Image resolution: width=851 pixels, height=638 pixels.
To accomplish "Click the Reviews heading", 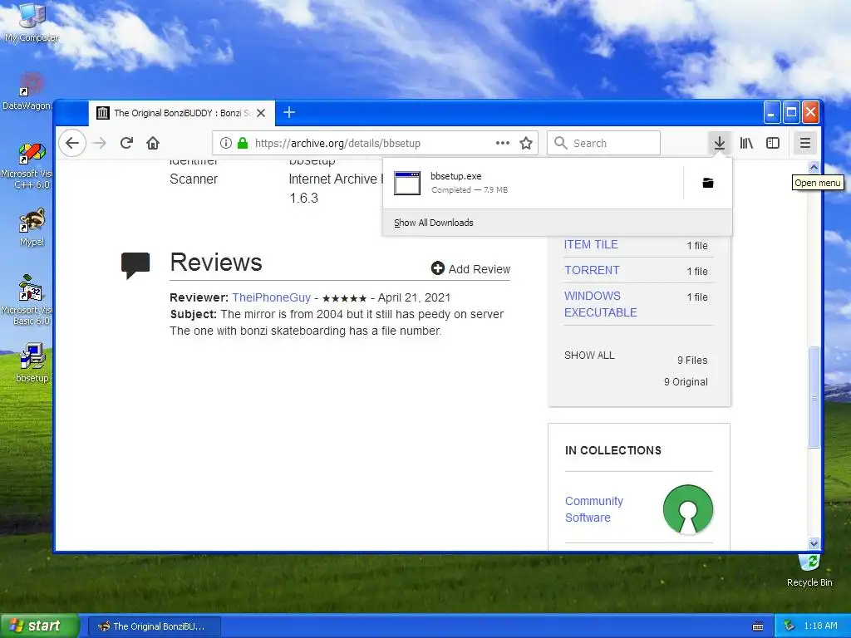I will 216,263.
